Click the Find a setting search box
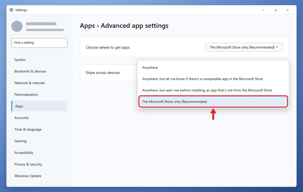 click(x=39, y=43)
